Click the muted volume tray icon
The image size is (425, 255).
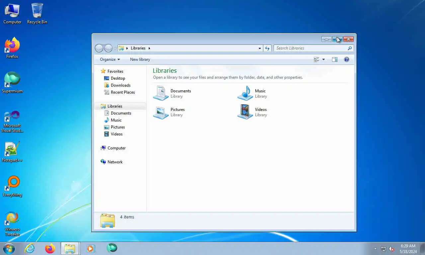[391, 249]
